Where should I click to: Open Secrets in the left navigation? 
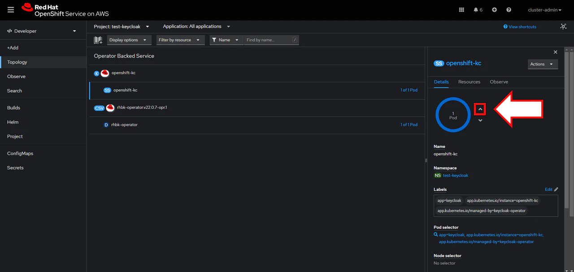43,168
